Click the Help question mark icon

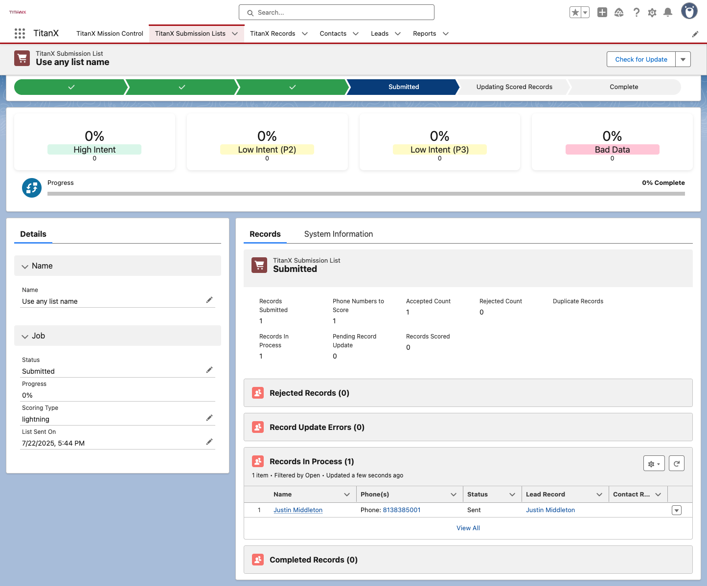tap(636, 13)
